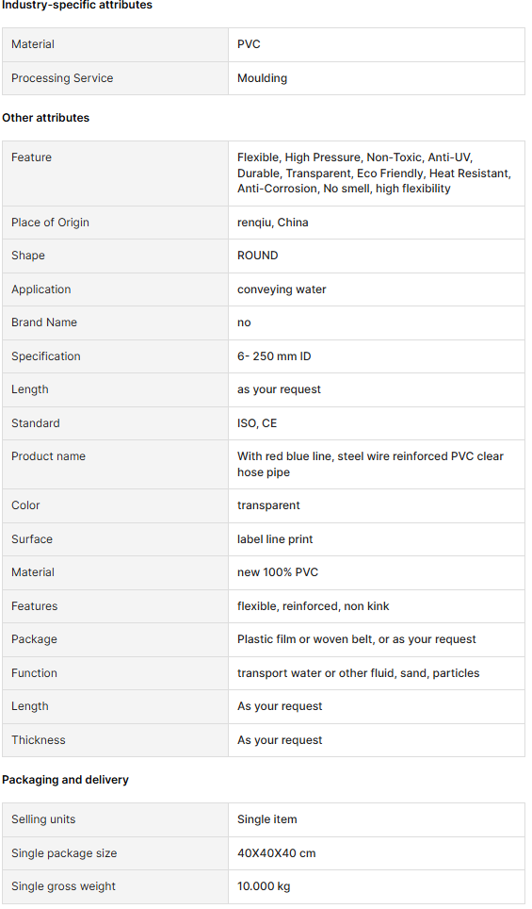Click the transparent color value
532x909 pixels.
click(x=268, y=505)
